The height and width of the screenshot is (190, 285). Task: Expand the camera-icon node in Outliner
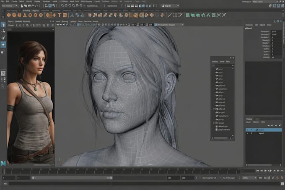(x=214, y=109)
